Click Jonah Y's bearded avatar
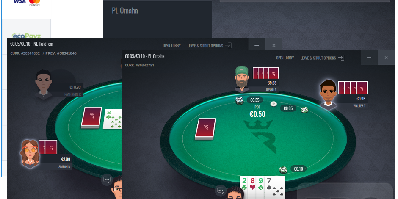 242,79
